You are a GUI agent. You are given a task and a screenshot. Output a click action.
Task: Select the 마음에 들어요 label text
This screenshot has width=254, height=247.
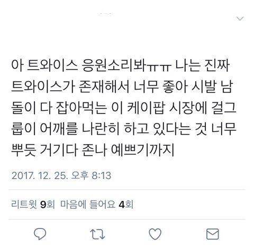click(88, 204)
